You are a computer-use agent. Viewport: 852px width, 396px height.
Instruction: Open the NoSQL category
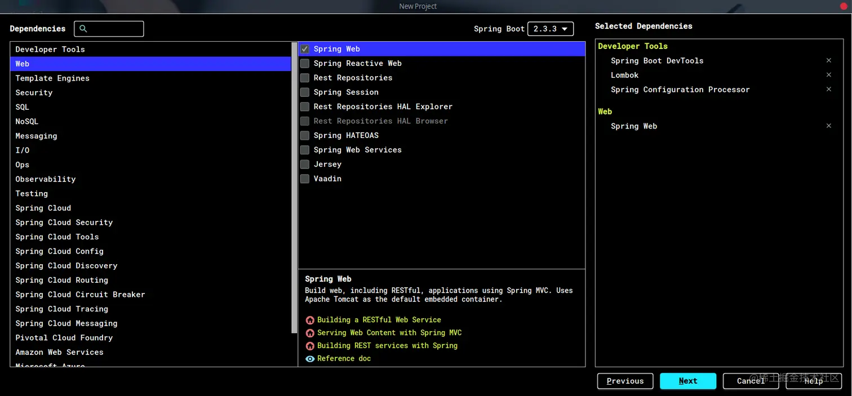[x=151, y=121]
